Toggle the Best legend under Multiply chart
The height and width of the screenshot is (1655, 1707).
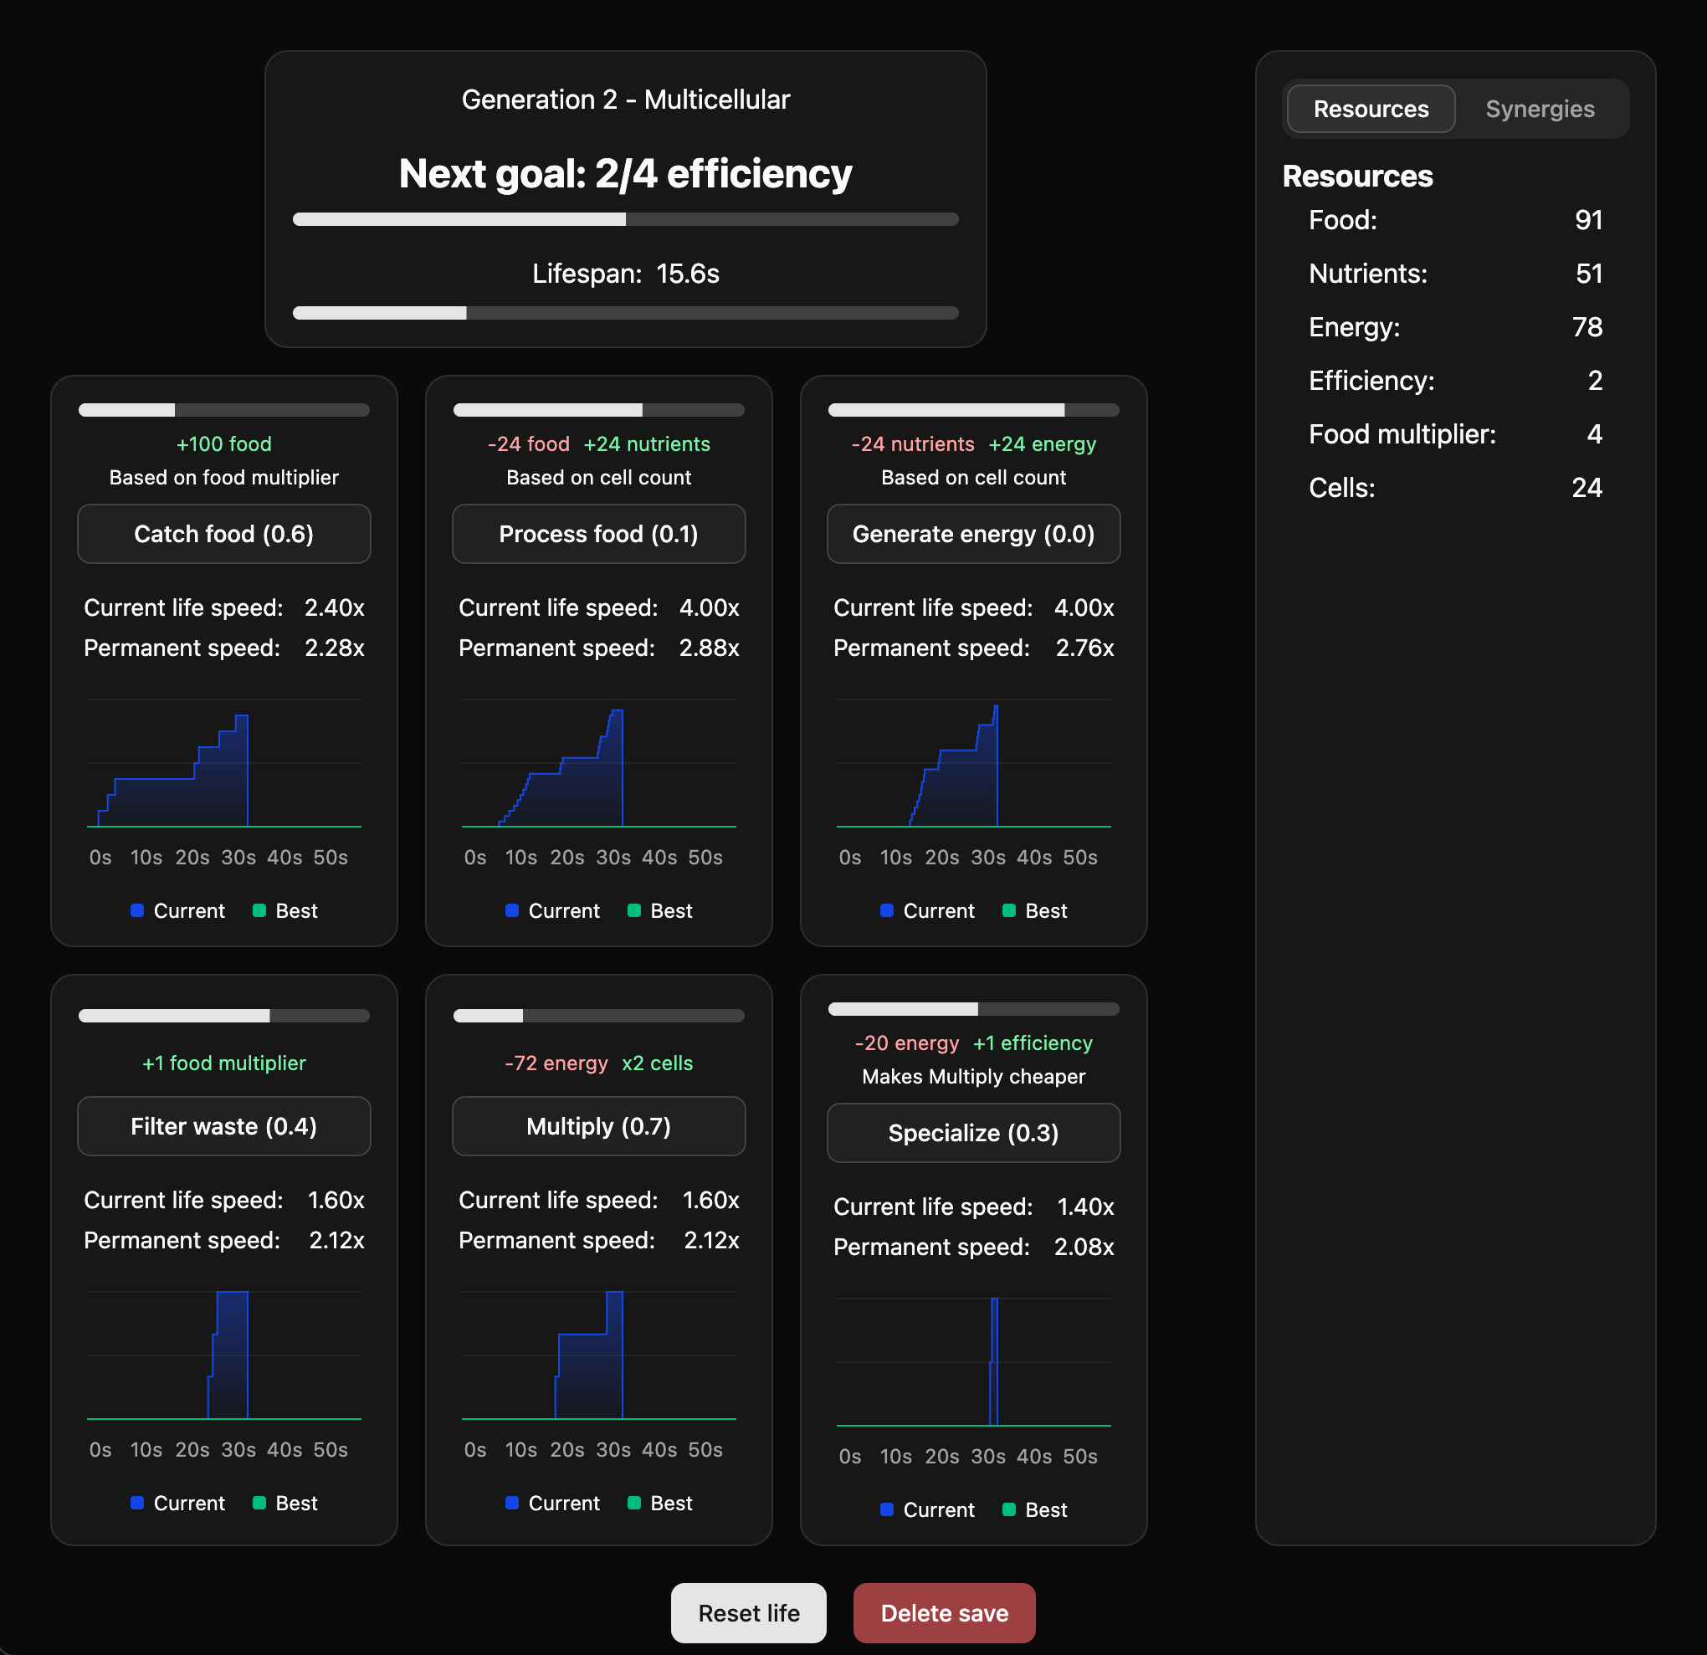(659, 1503)
